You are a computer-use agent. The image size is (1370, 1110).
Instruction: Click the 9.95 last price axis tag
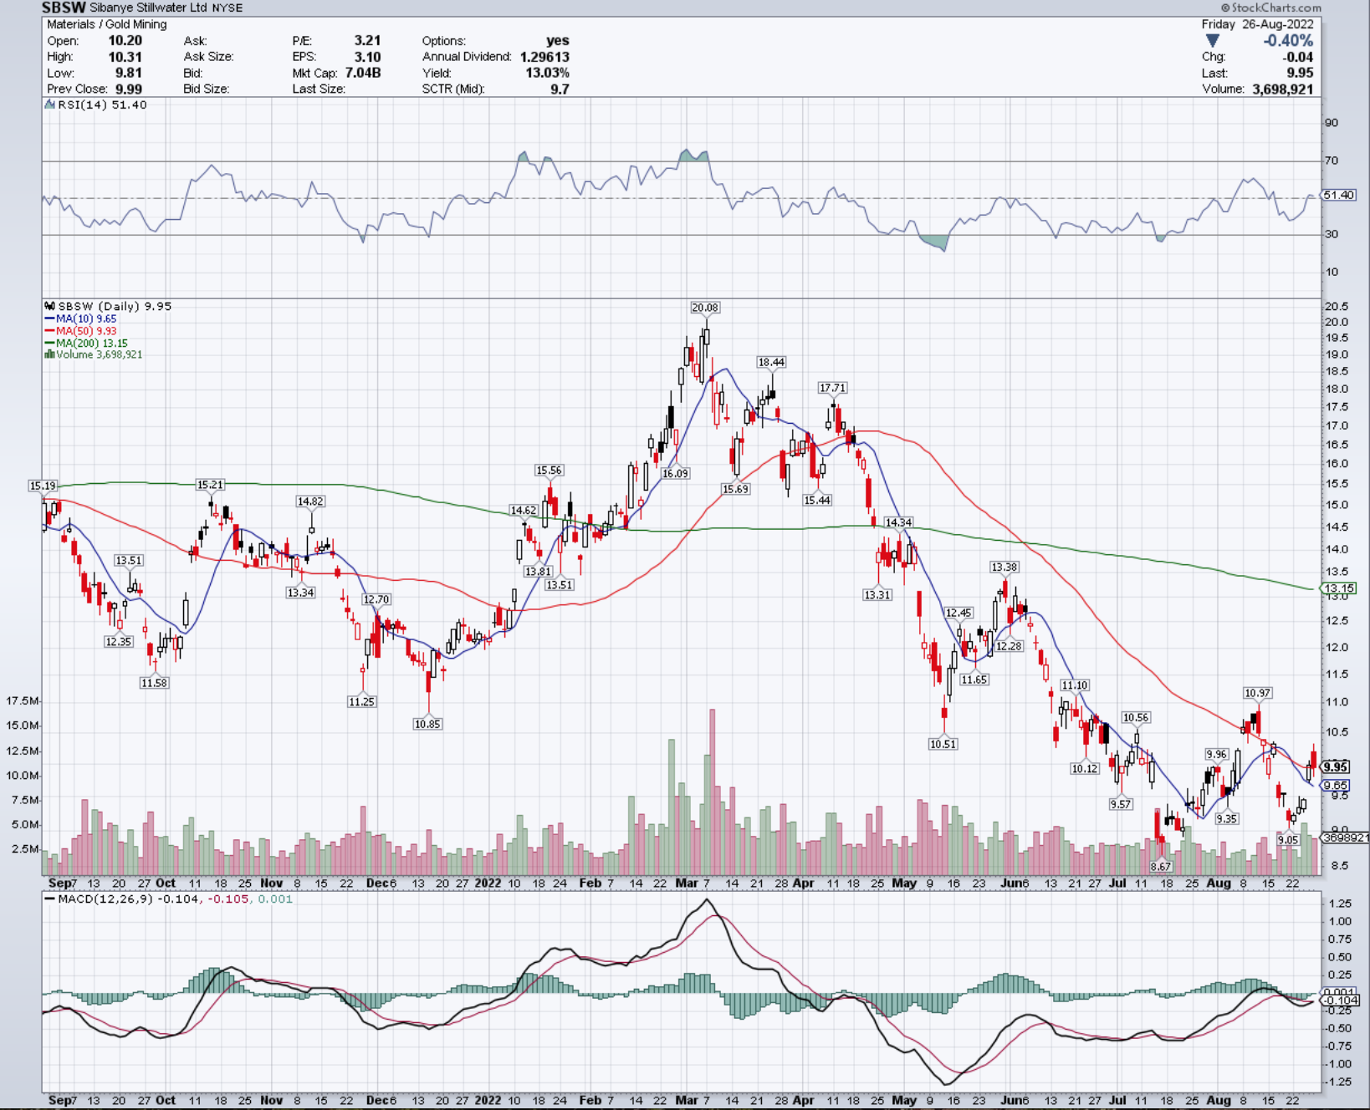tap(1336, 767)
